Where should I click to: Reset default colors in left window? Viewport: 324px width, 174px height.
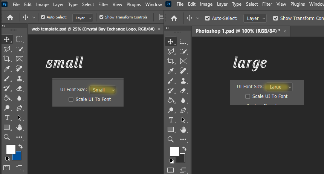pyautogui.click(x=7, y=159)
